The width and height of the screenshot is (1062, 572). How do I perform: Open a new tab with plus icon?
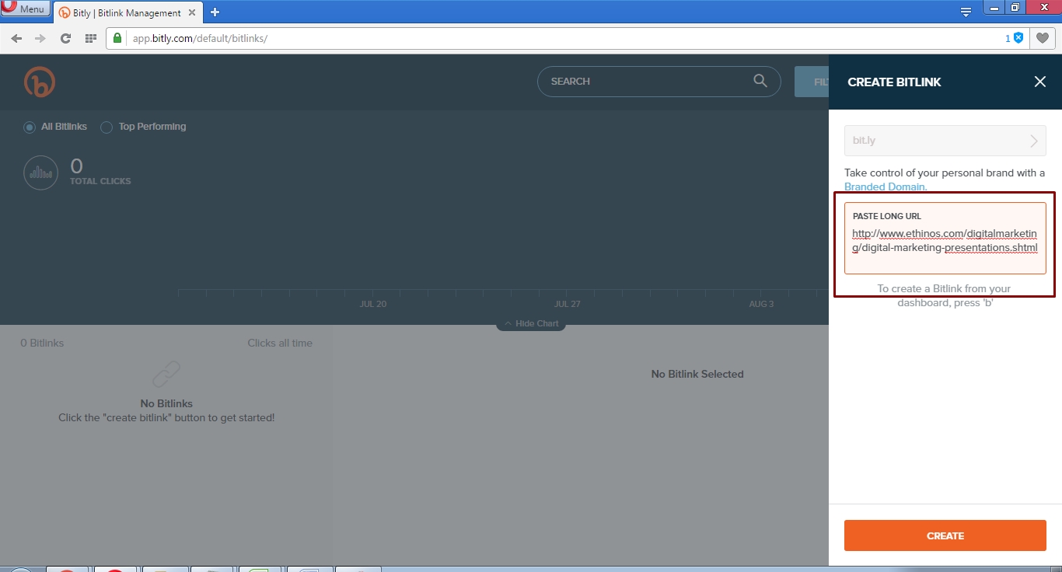click(x=215, y=12)
